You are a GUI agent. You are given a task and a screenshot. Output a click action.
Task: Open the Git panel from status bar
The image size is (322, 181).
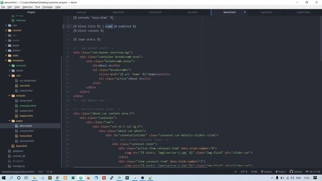[x=313, y=172]
